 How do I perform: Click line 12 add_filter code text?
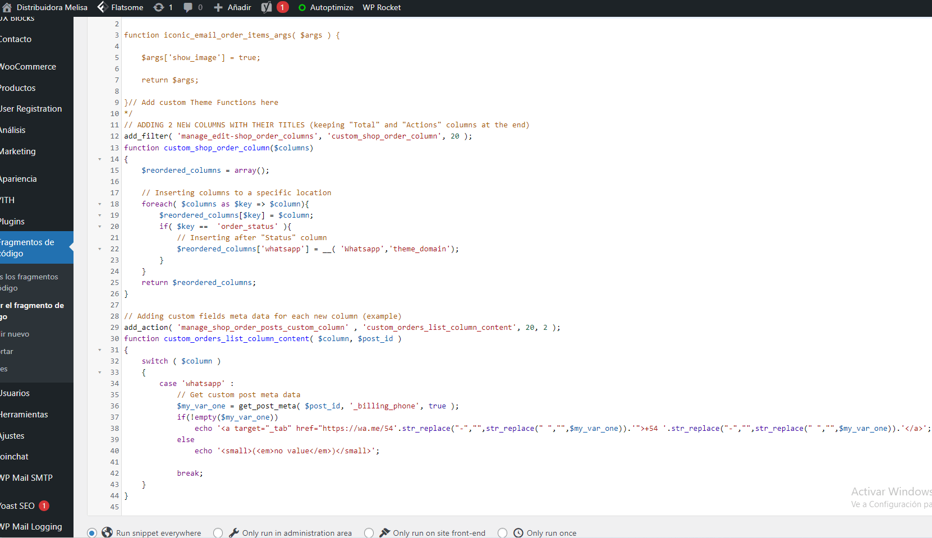coord(298,136)
